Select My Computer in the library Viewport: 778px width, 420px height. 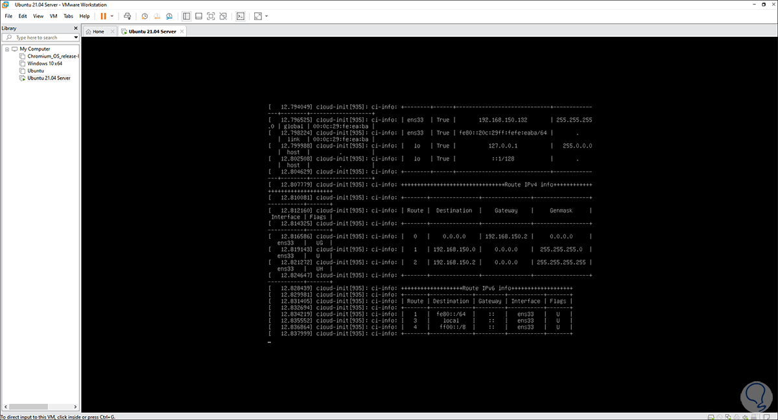coord(34,49)
